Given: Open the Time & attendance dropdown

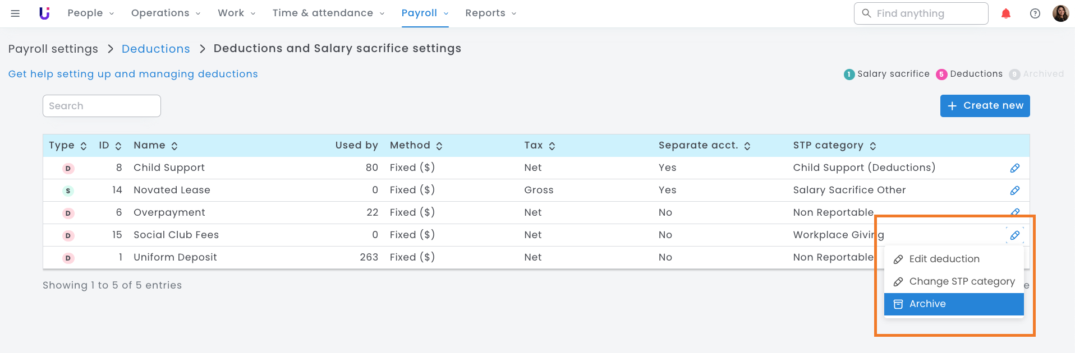Looking at the screenshot, I should tap(328, 13).
